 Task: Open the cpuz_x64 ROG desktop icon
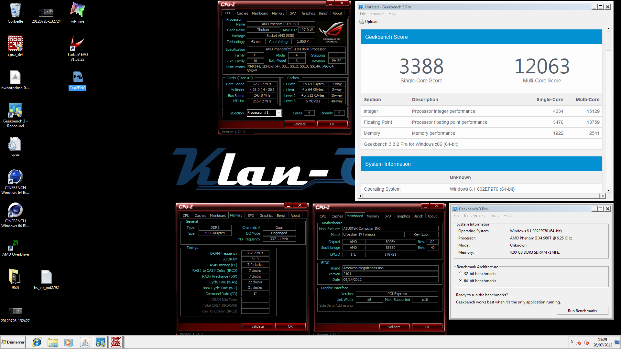click(15, 47)
